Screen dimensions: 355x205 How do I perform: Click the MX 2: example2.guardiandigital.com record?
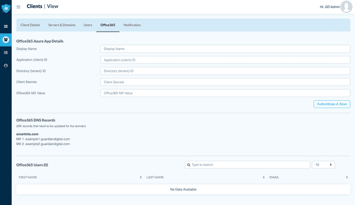point(43,144)
